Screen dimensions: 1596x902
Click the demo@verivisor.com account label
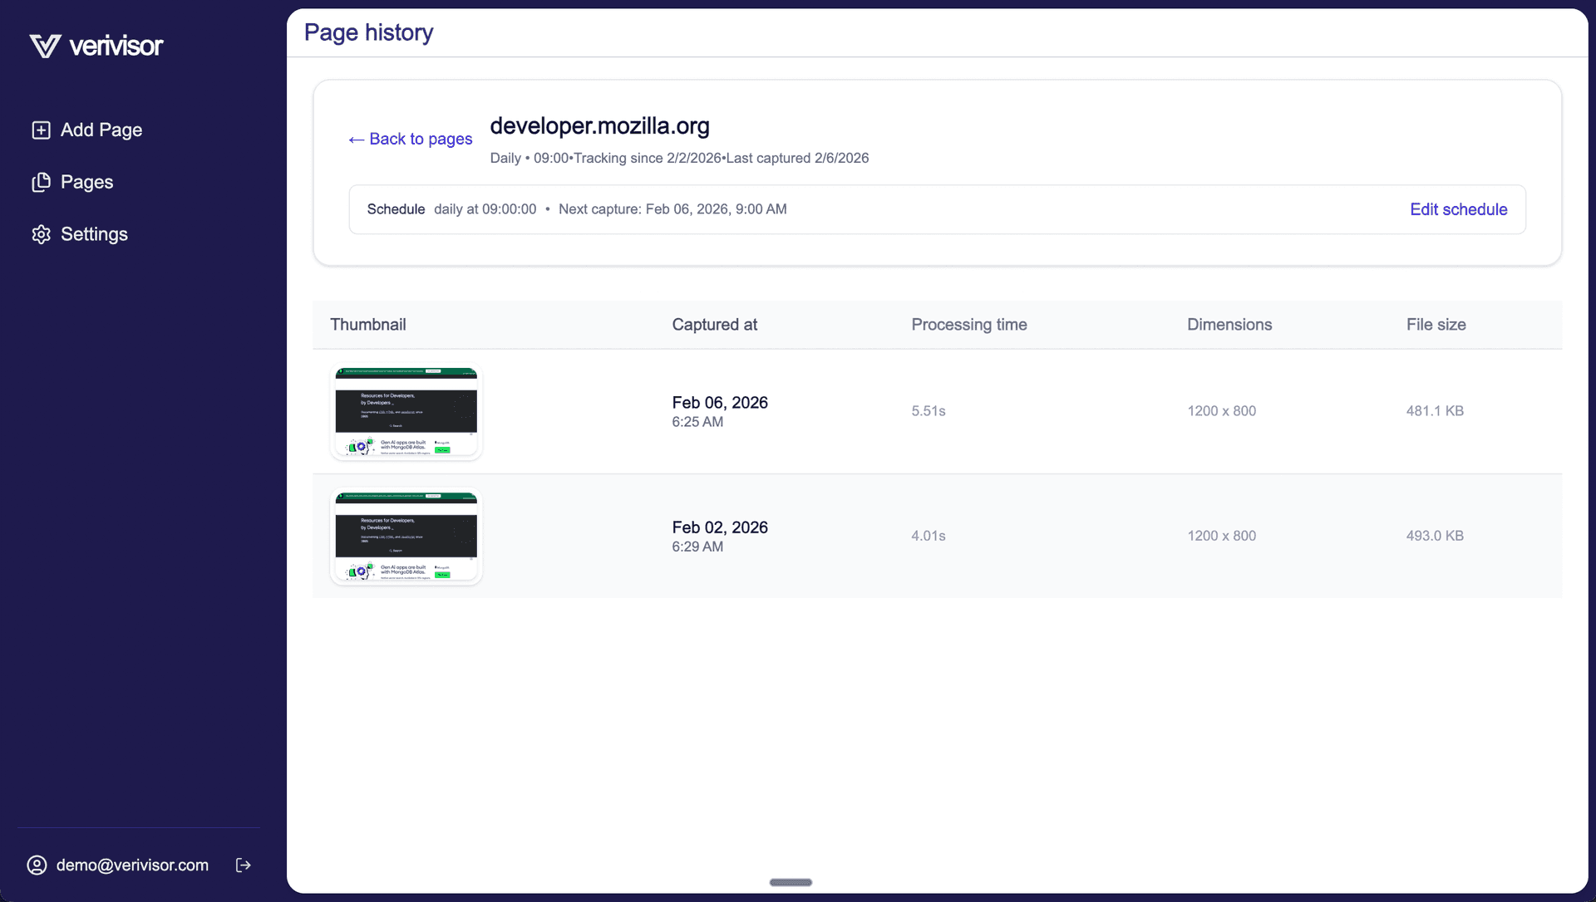pyautogui.click(x=132, y=865)
